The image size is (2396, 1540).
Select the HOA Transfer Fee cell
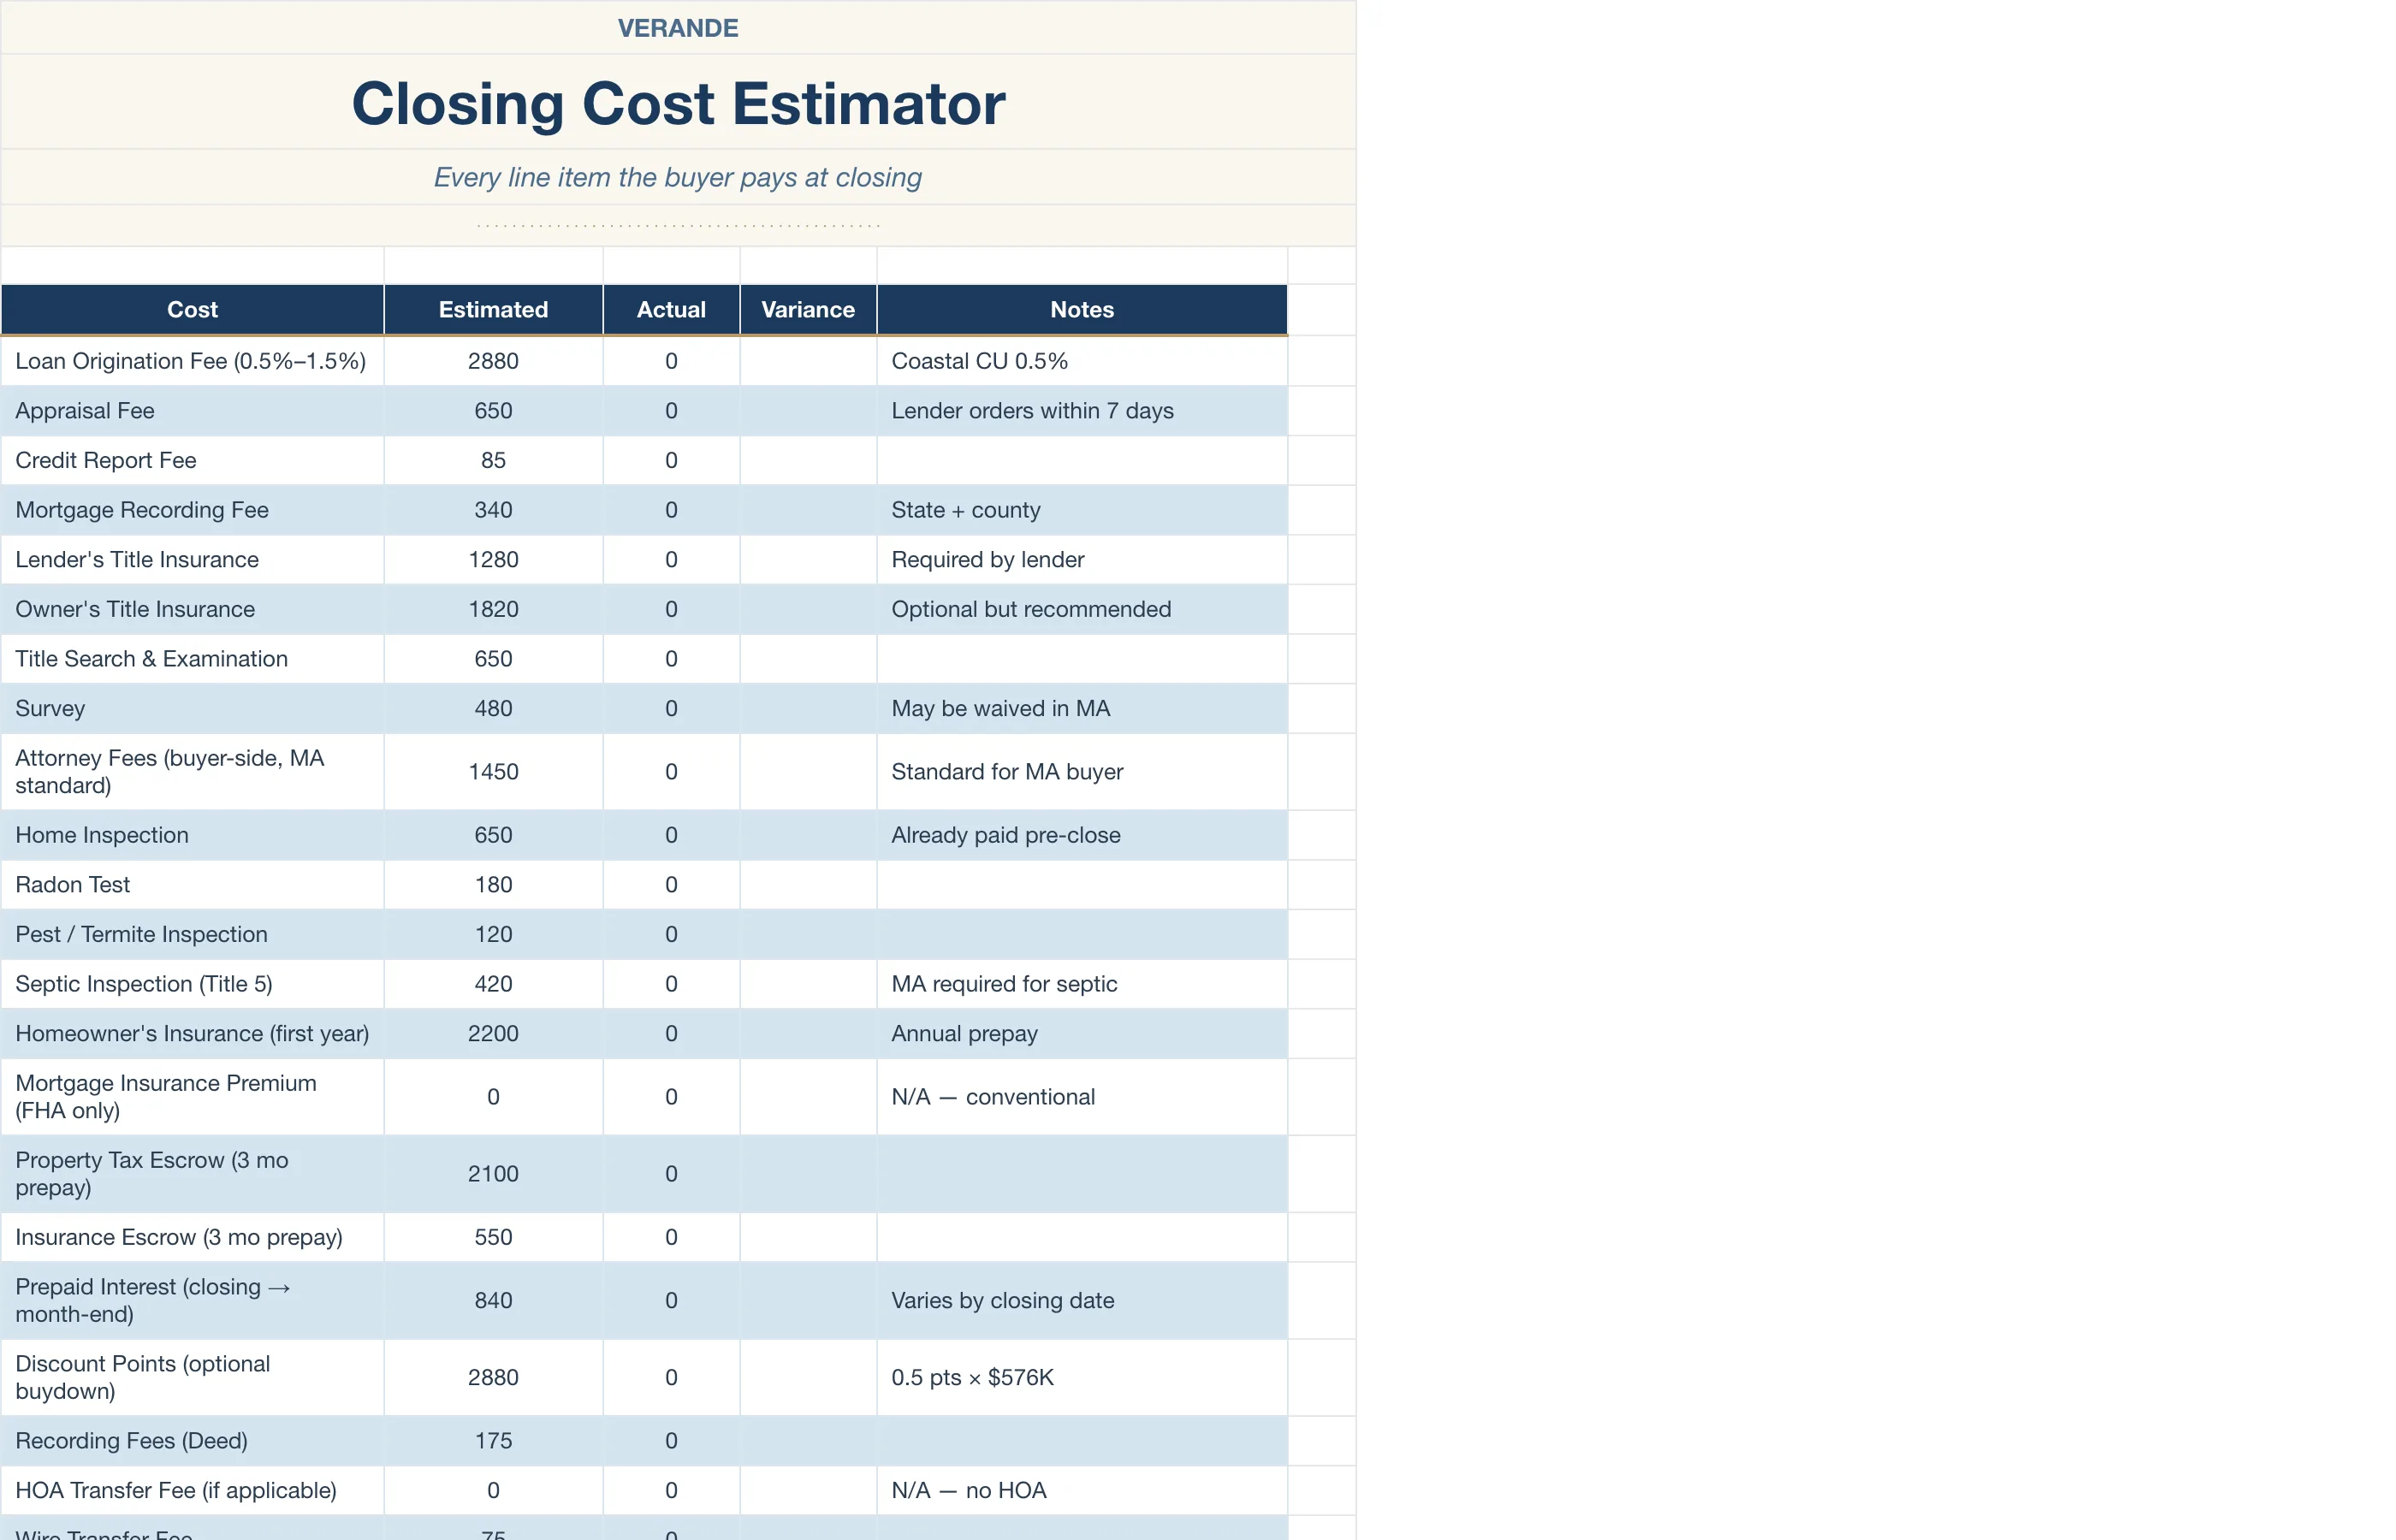[192, 1491]
